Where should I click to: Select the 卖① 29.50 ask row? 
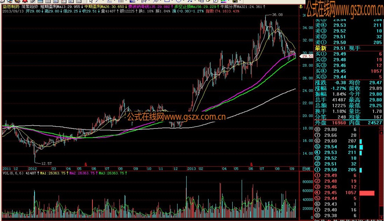click(x=348, y=42)
